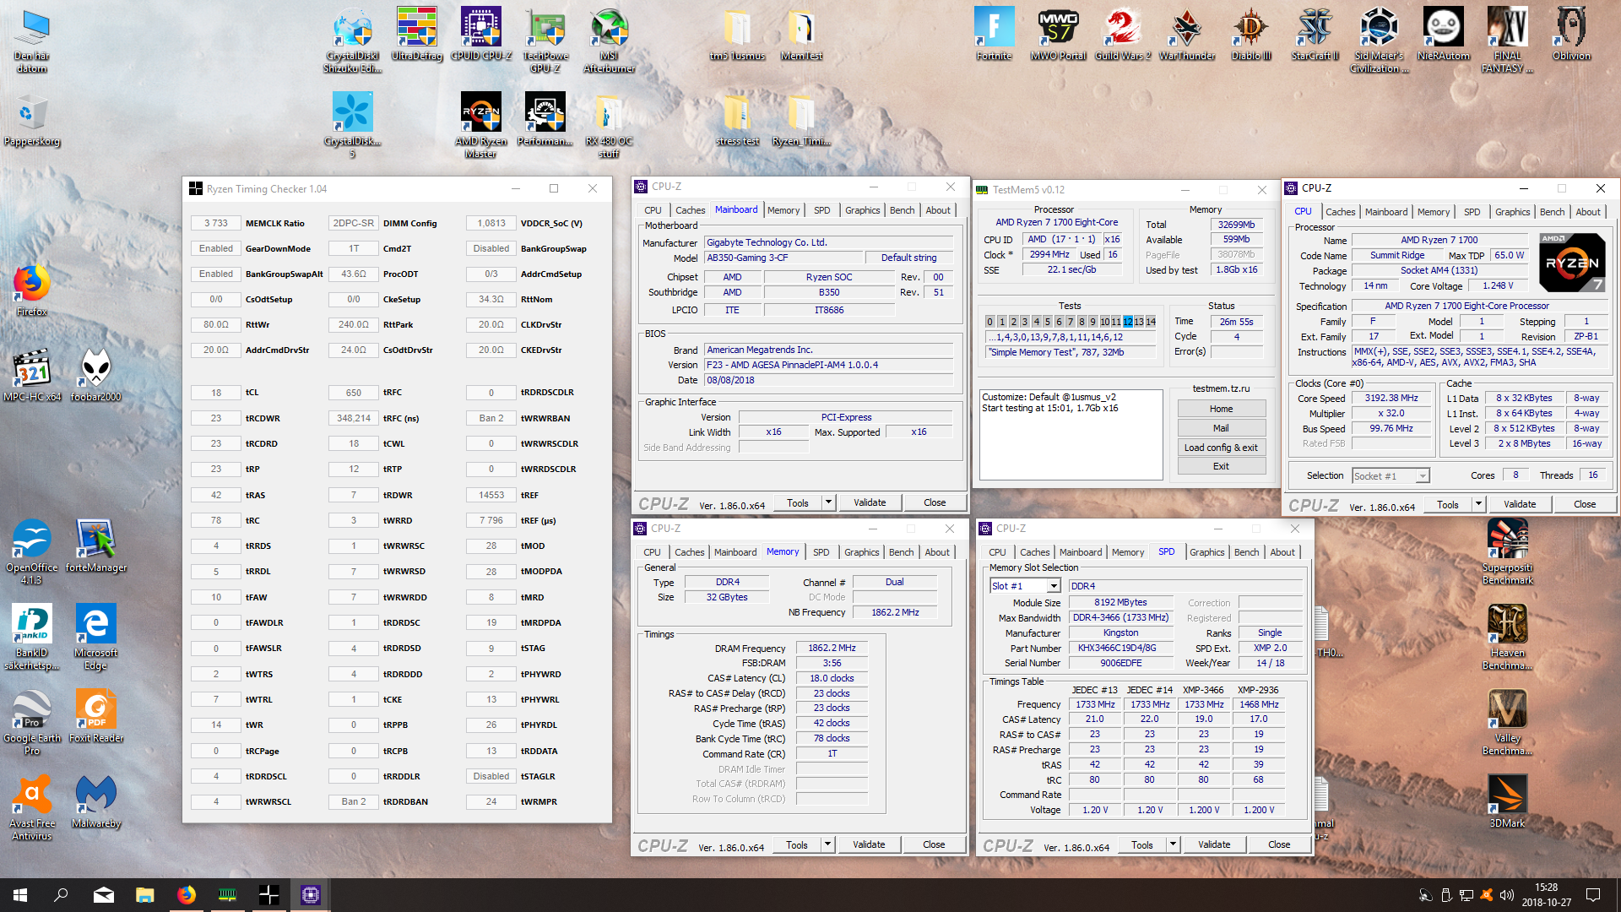Click Exit button in TestMem5
Screen dimensions: 1621x912
1221,466
